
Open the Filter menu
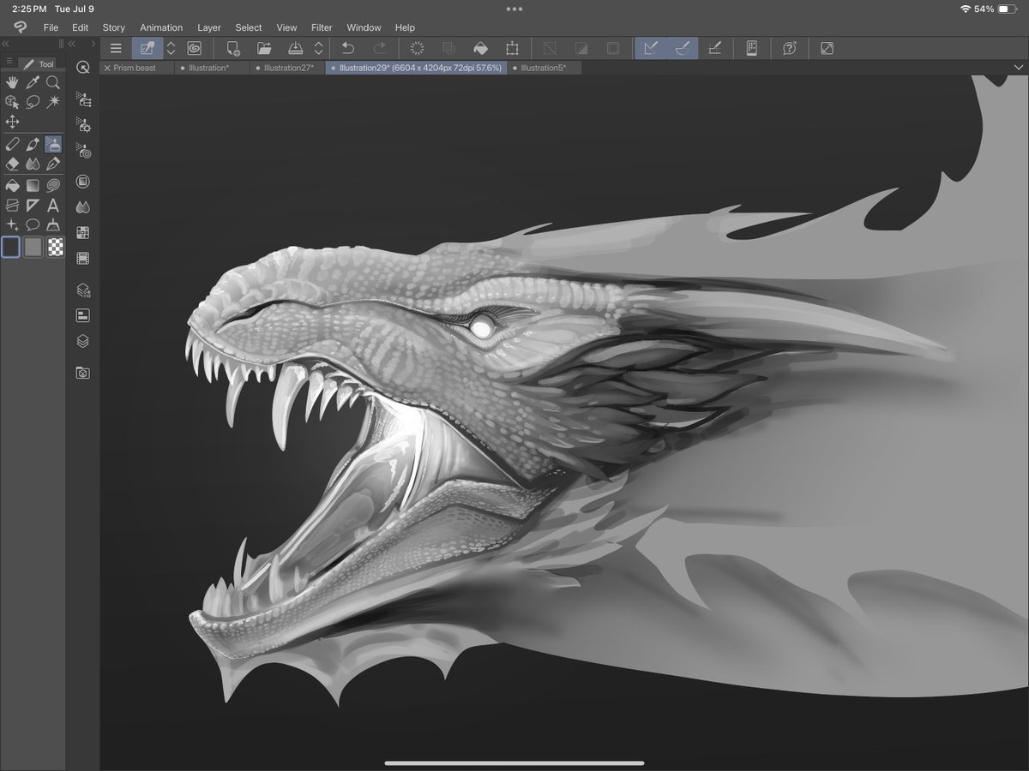pyautogui.click(x=322, y=27)
